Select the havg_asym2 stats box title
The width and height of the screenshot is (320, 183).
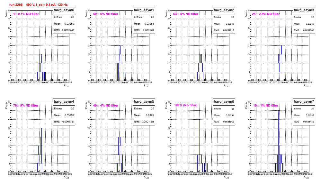[224, 10]
